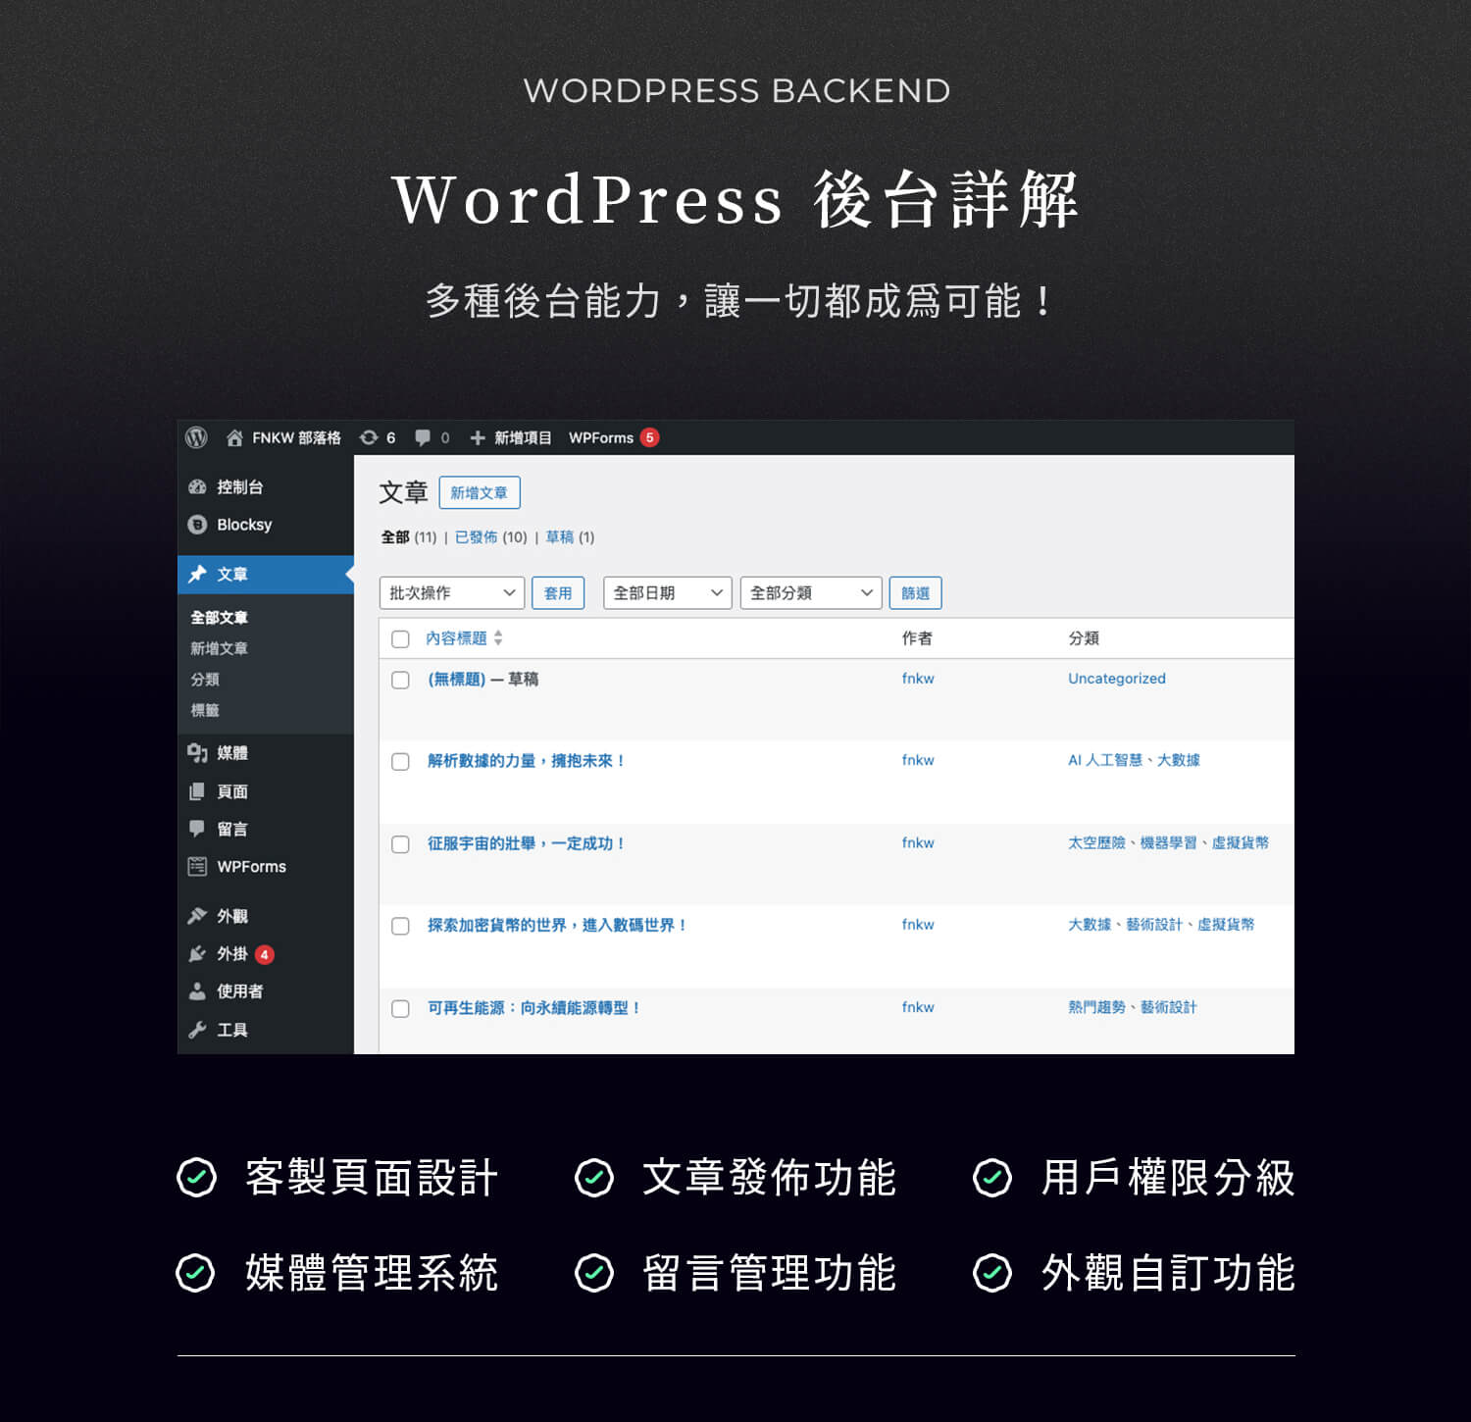Click the 媒體 media icon in sidebar
The height and width of the screenshot is (1422, 1471).
tap(197, 752)
